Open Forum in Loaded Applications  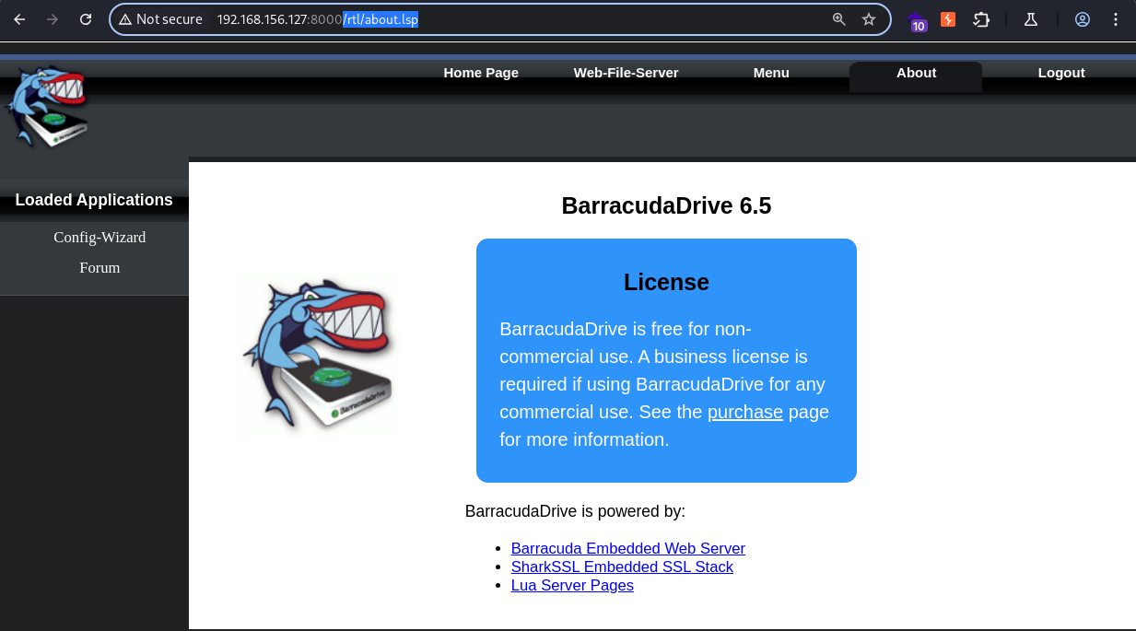100,267
